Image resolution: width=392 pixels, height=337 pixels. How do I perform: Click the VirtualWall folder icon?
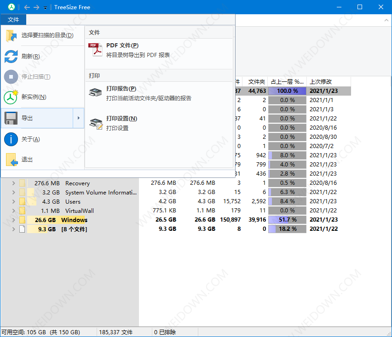(22, 211)
